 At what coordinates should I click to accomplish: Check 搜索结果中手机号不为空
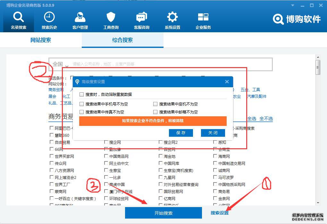pos(81,104)
